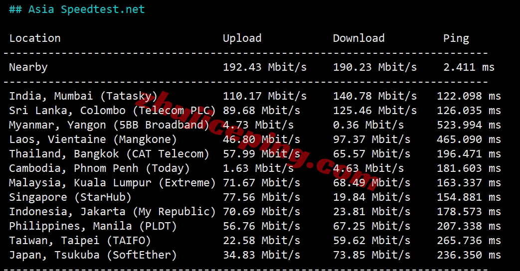Click Nearby upload value 192.43 Mbit/s
This screenshot has width=520, height=271.
[265, 67]
